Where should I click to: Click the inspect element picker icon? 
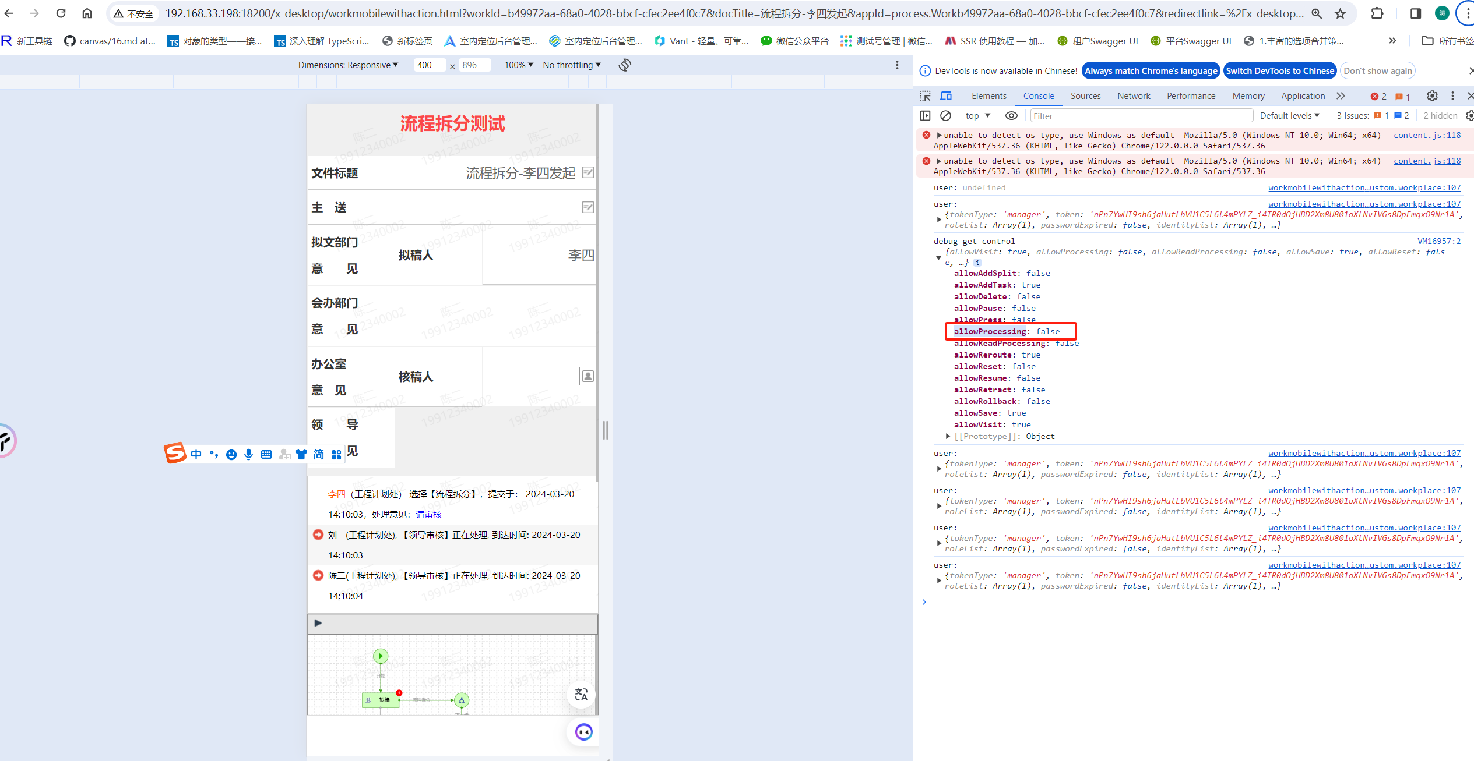(925, 96)
